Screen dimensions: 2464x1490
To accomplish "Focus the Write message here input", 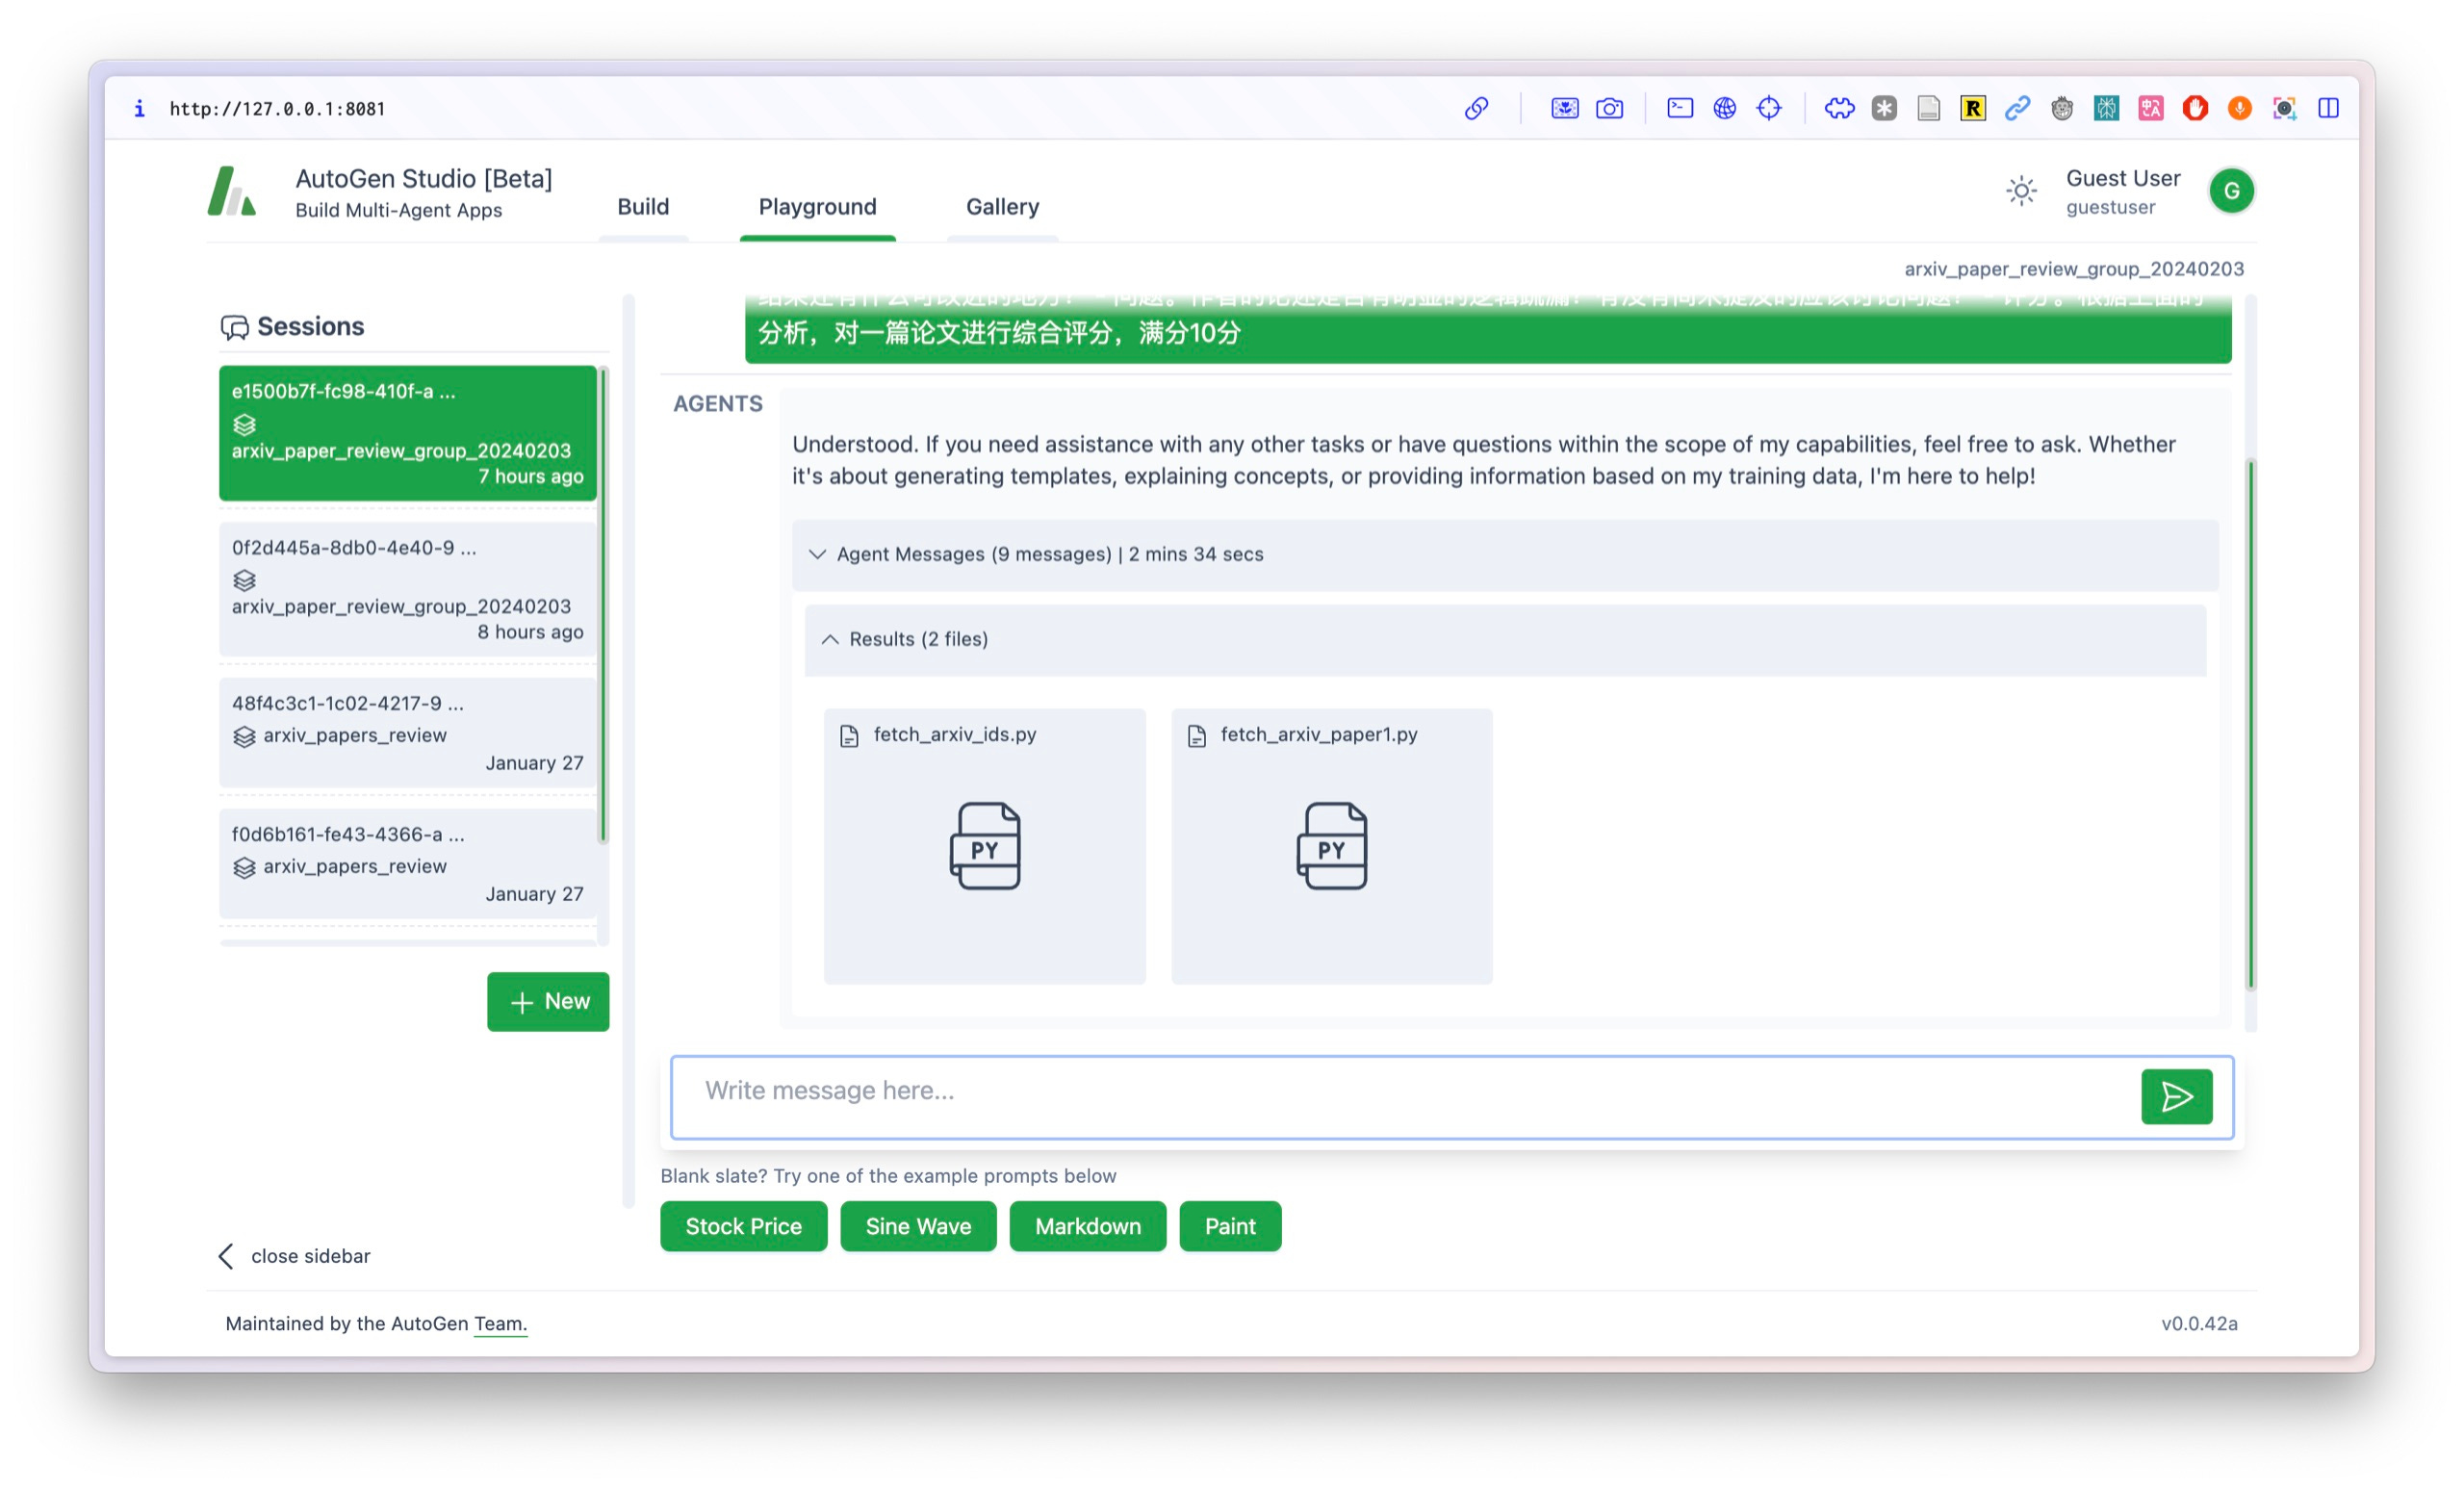I will click(x=1400, y=1091).
